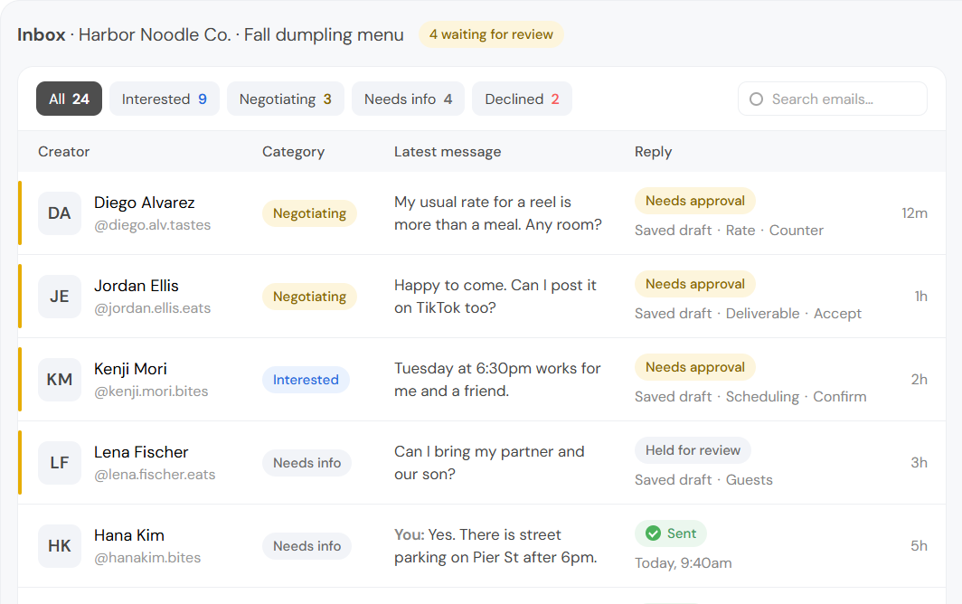Open Kenji Mori's KM avatar

(60, 380)
